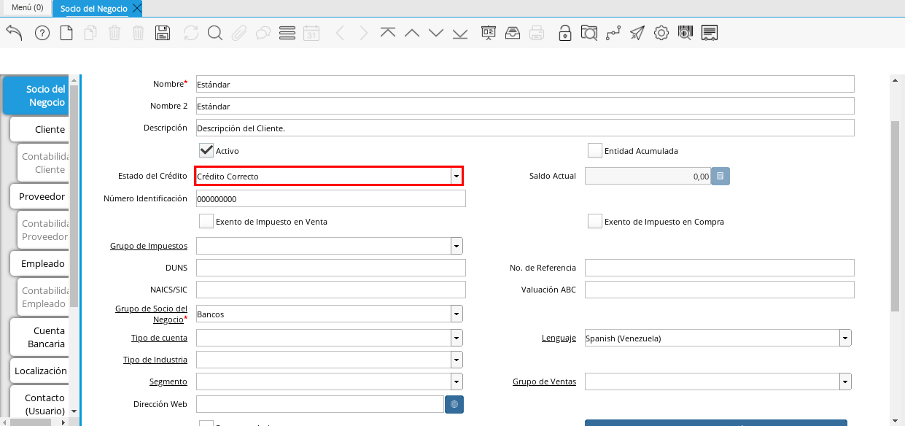Save the record with the floppy disk icon
905x426 pixels.
pos(163,33)
